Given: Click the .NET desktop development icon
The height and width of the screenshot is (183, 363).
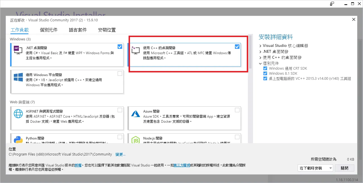Looking at the screenshot, I should point(18,50).
